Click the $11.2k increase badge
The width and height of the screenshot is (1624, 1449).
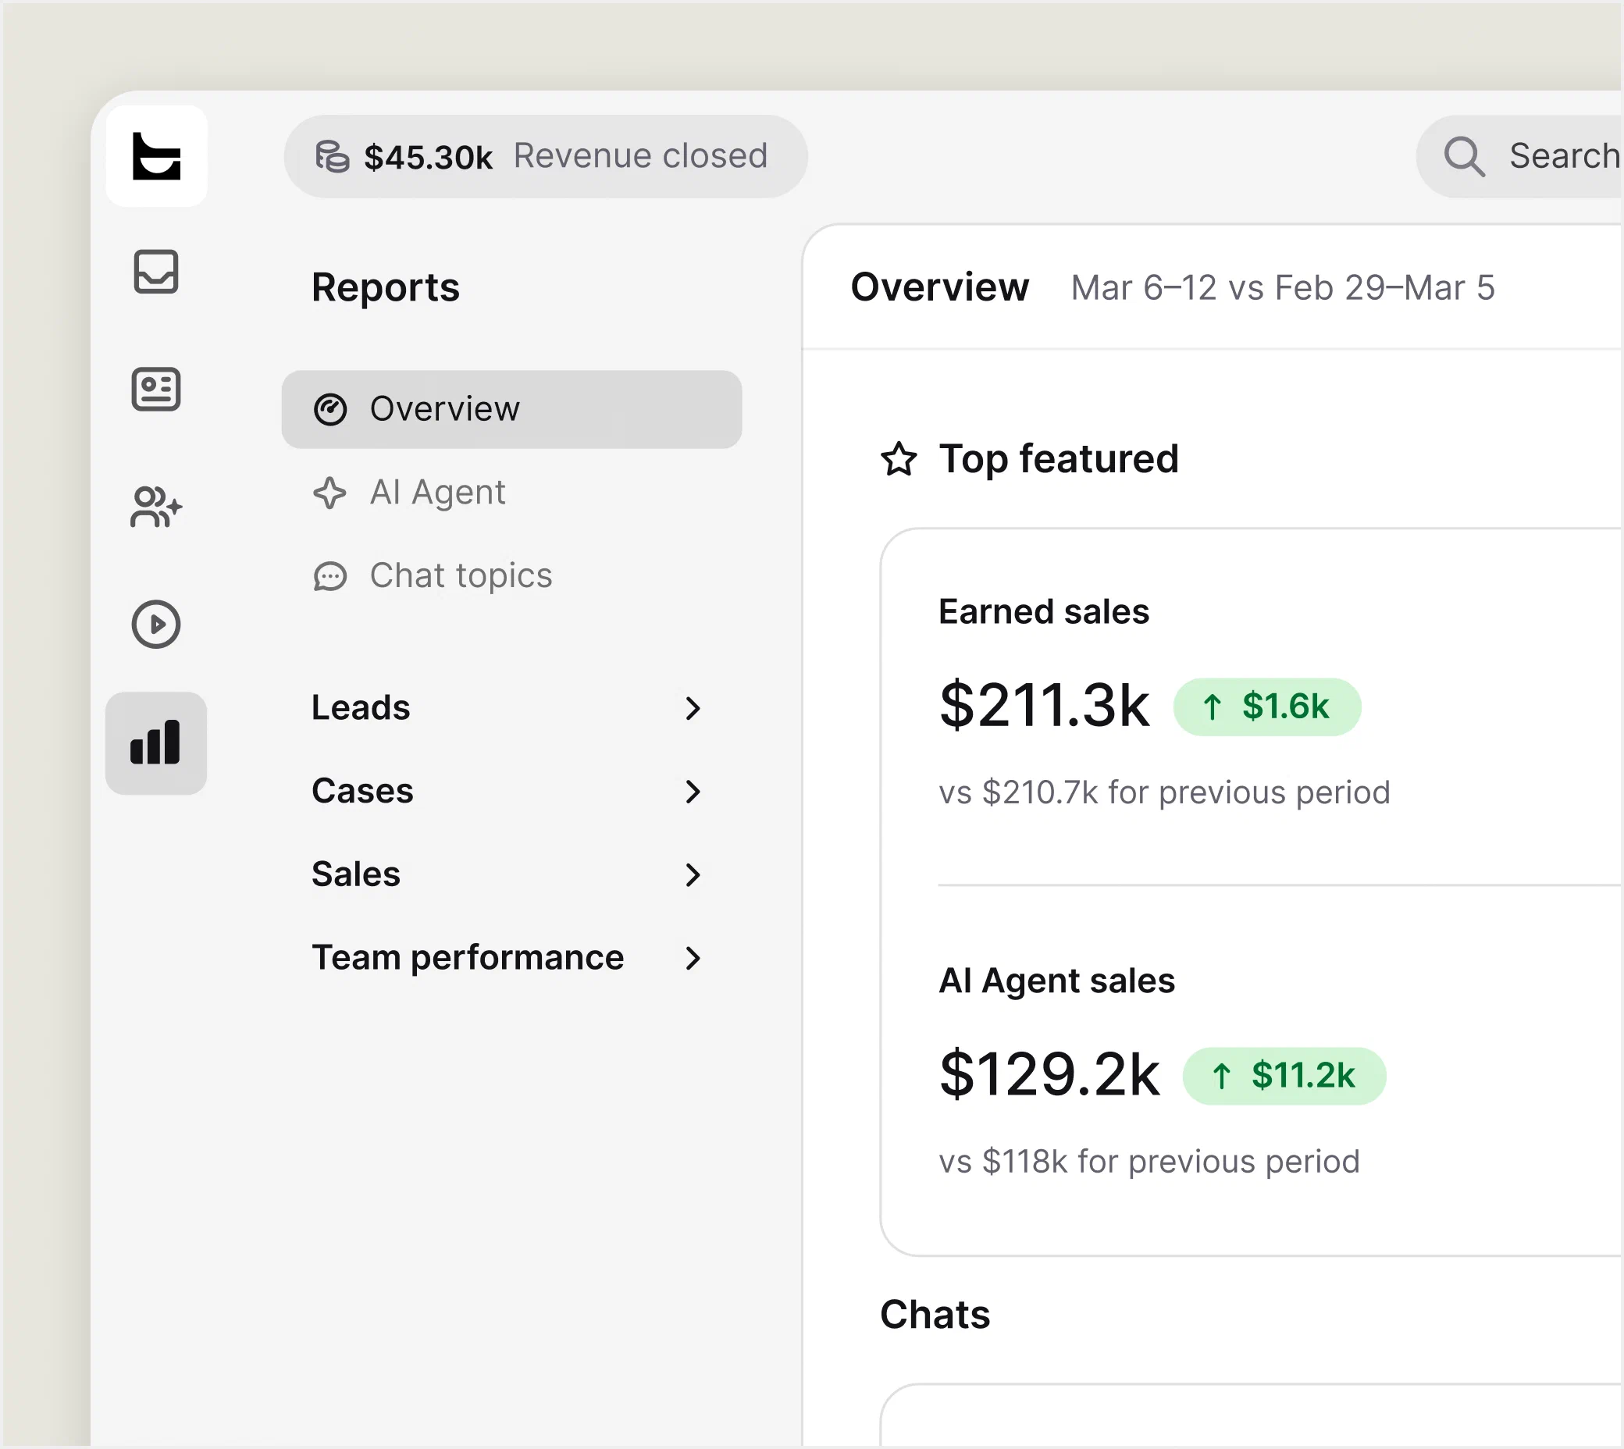(1284, 1077)
